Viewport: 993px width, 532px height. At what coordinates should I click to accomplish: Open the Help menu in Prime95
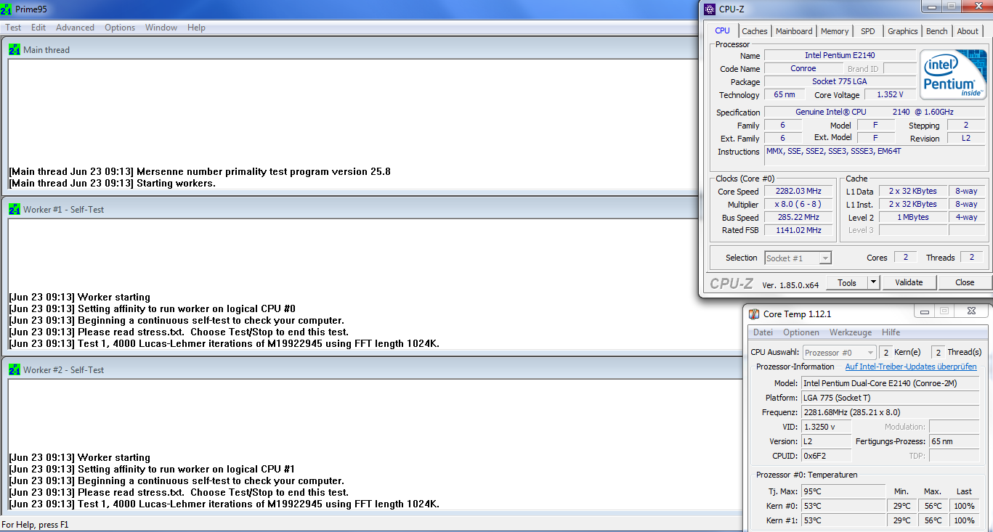pyautogui.click(x=196, y=28)
